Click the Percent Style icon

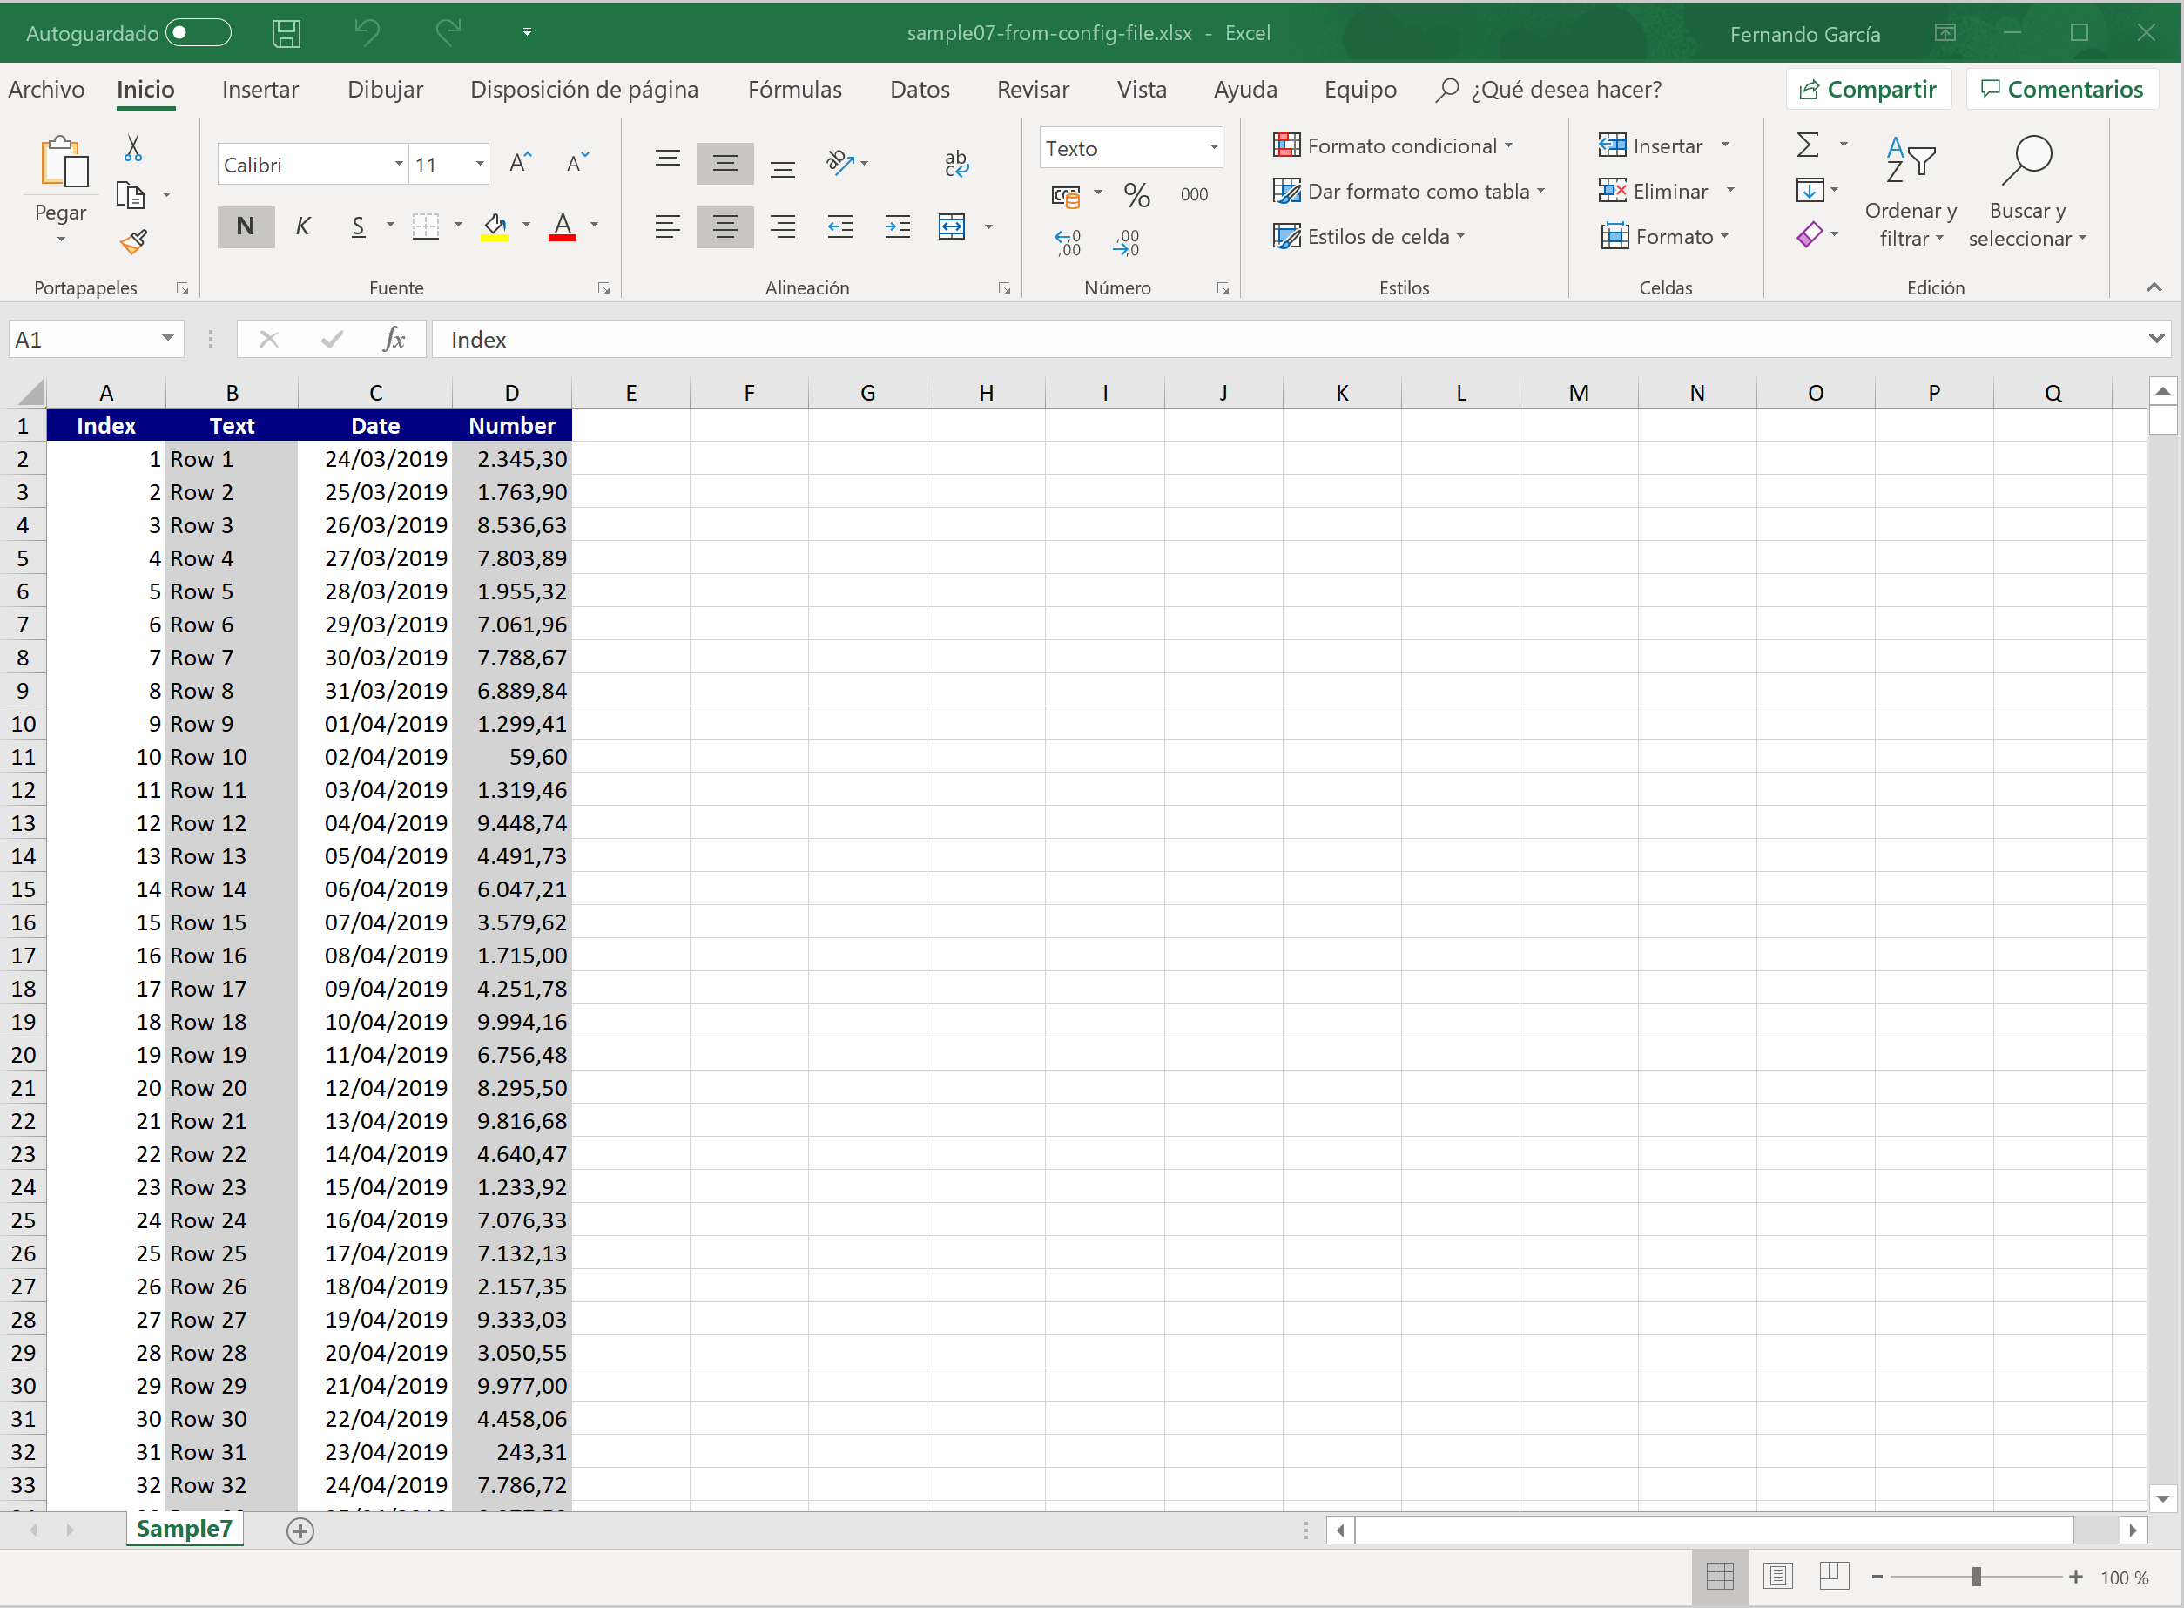(x=1136, y=194)
